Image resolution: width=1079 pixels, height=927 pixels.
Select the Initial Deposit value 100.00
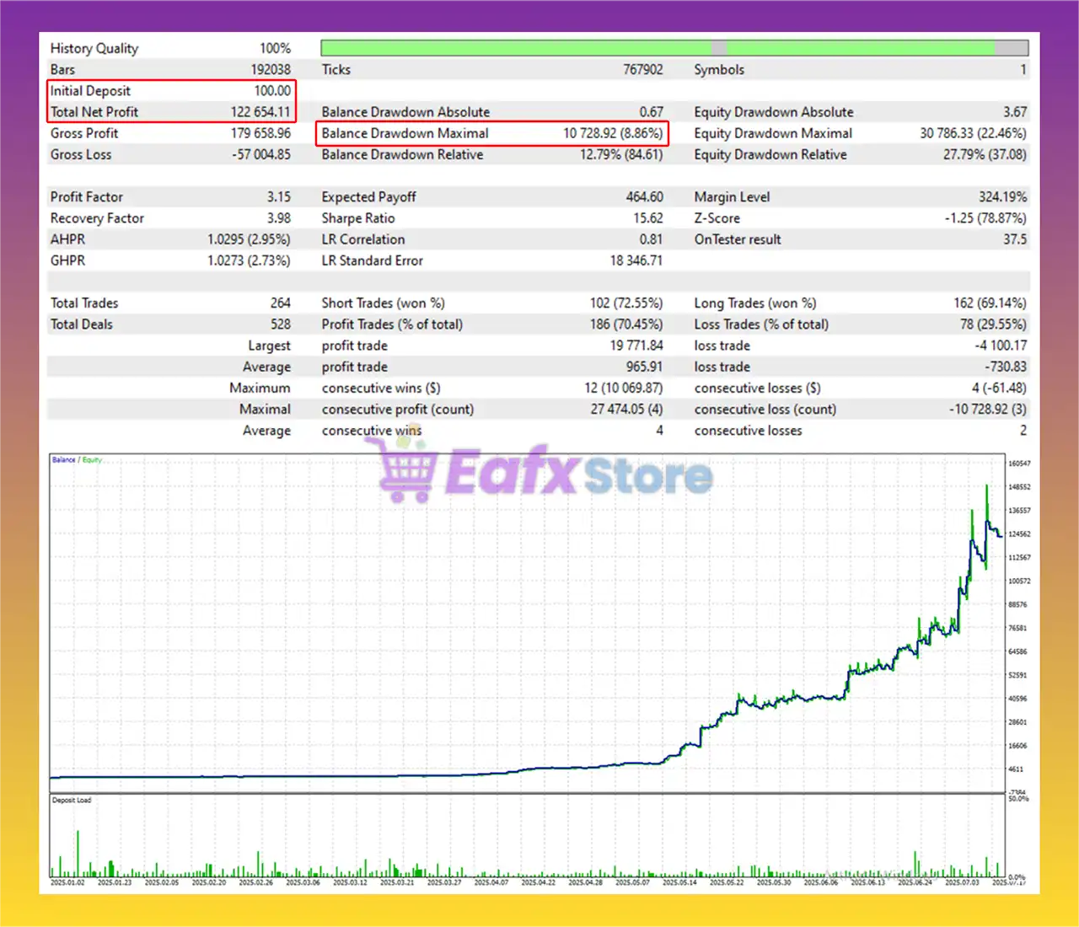coord(271,91)
